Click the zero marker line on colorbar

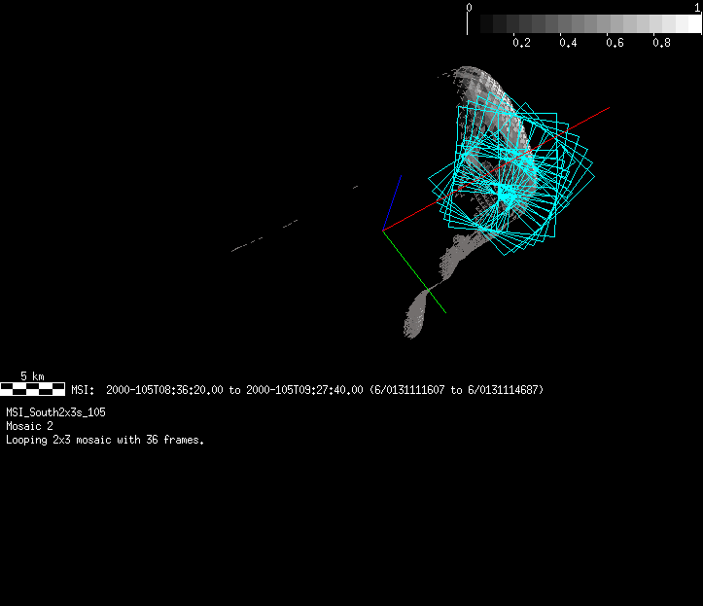[x=467, y=22]
